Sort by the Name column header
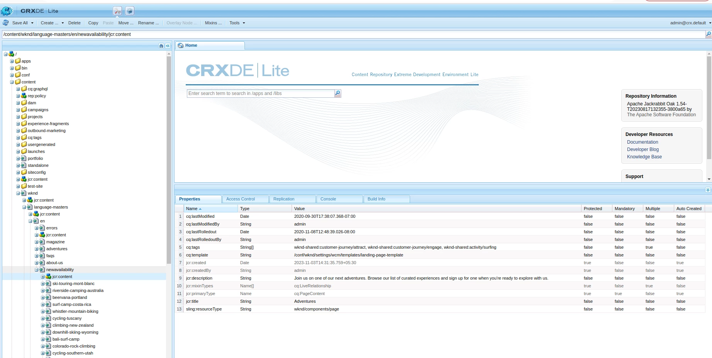712x358 pixels. [x=210, y=209]
